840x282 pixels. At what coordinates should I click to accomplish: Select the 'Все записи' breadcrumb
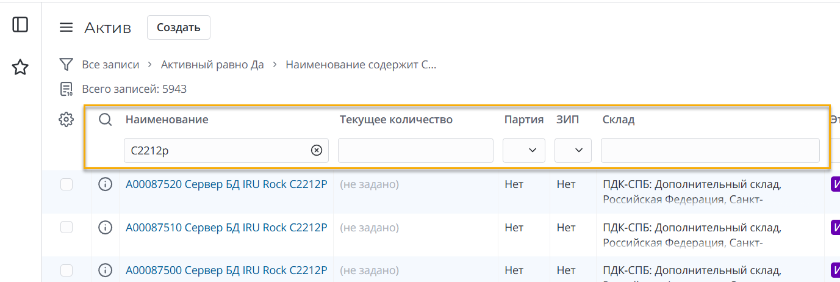(110, 65)
